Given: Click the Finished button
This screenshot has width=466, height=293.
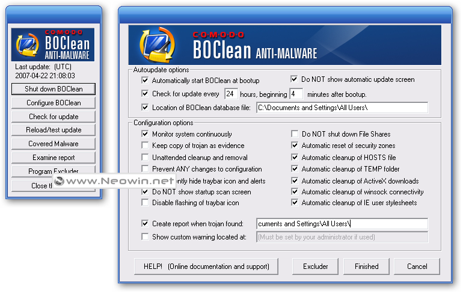Looking at the screenshot, I should click(x=366, y=267).
